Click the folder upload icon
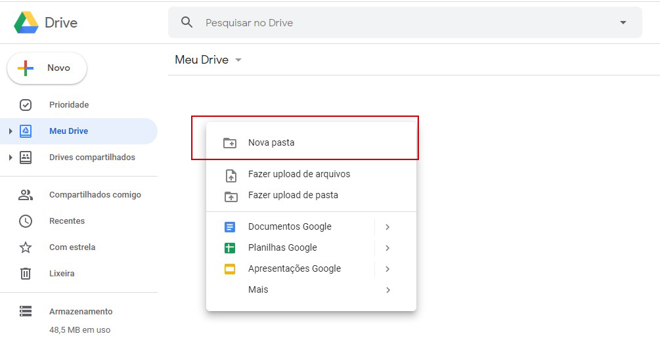This screenshot has height=359, width=660. 231,196
